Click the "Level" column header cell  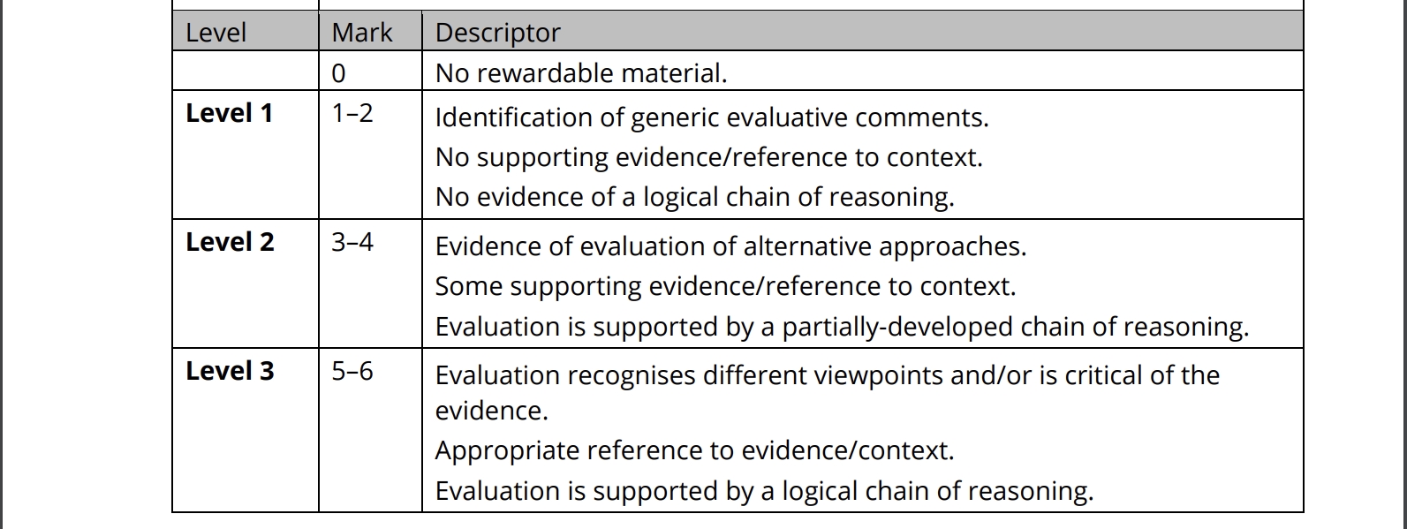click(x=216, y=33)
